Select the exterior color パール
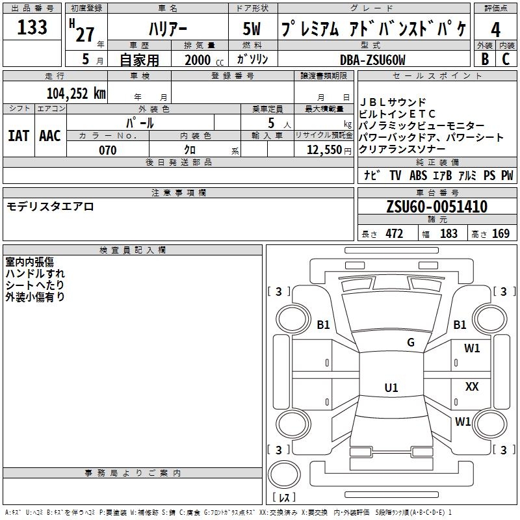520x520 pixels. click(x=140, y=123)
